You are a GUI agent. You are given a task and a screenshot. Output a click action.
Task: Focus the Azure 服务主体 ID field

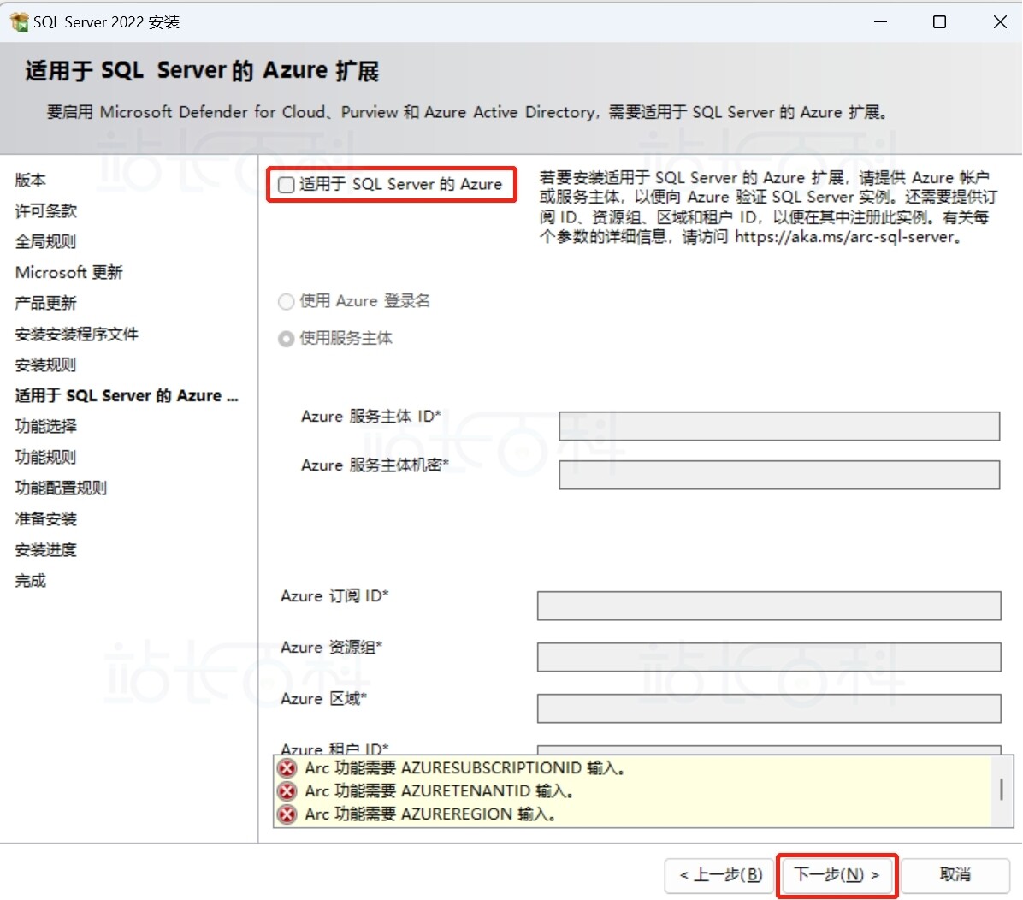[x=779, y=426]
